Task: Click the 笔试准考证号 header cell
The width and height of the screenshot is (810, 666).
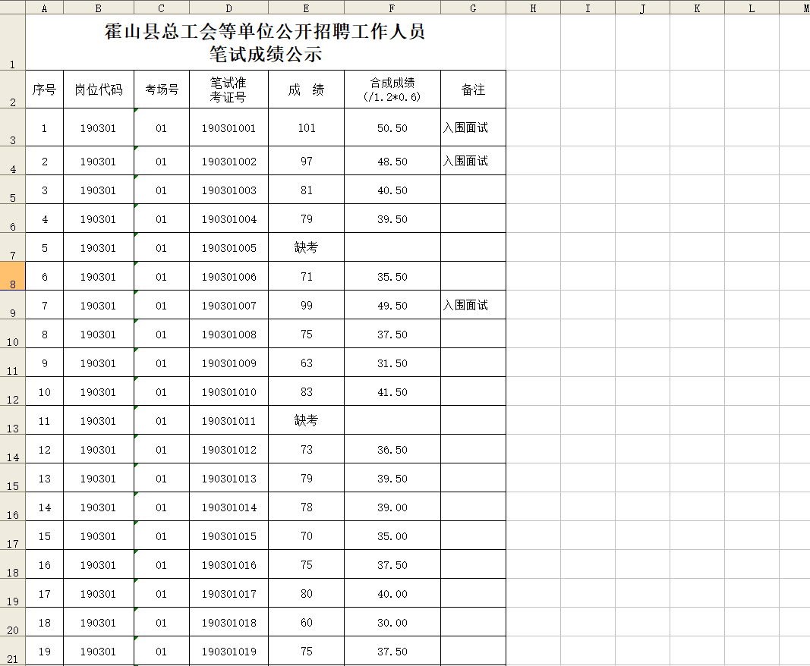Action: coord(229,90)
